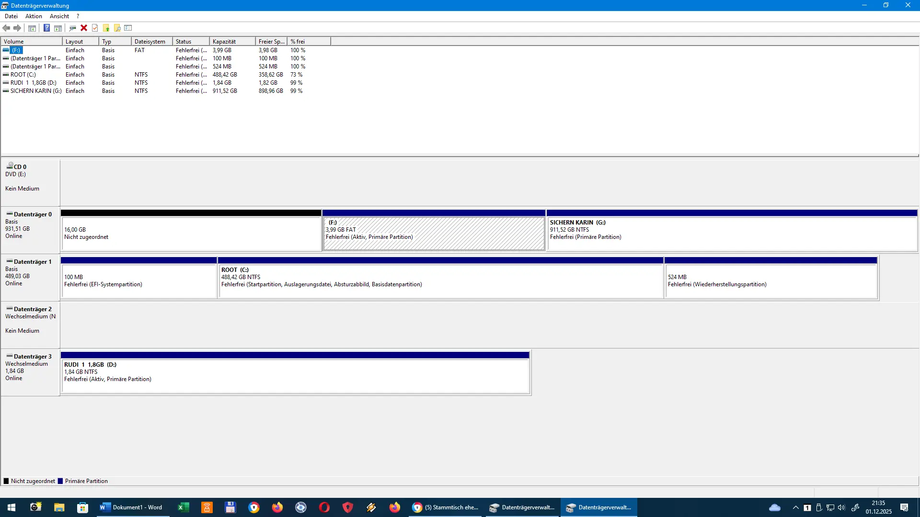Click the forward navigation arrow in toolbar
Screen dimensions: 920x517
(17, 28)
